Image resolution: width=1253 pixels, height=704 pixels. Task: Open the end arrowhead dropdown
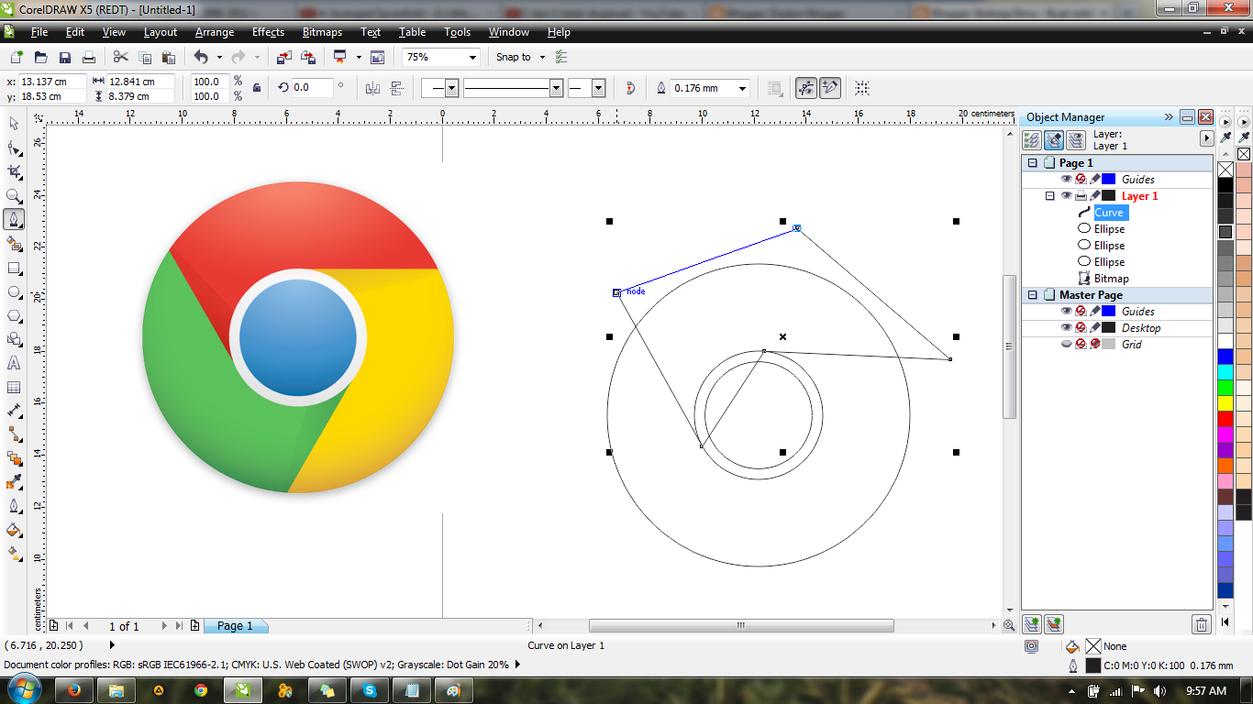[x=598, y=88]
